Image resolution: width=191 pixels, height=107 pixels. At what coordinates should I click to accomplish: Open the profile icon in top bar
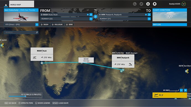(x=148, y=4)
